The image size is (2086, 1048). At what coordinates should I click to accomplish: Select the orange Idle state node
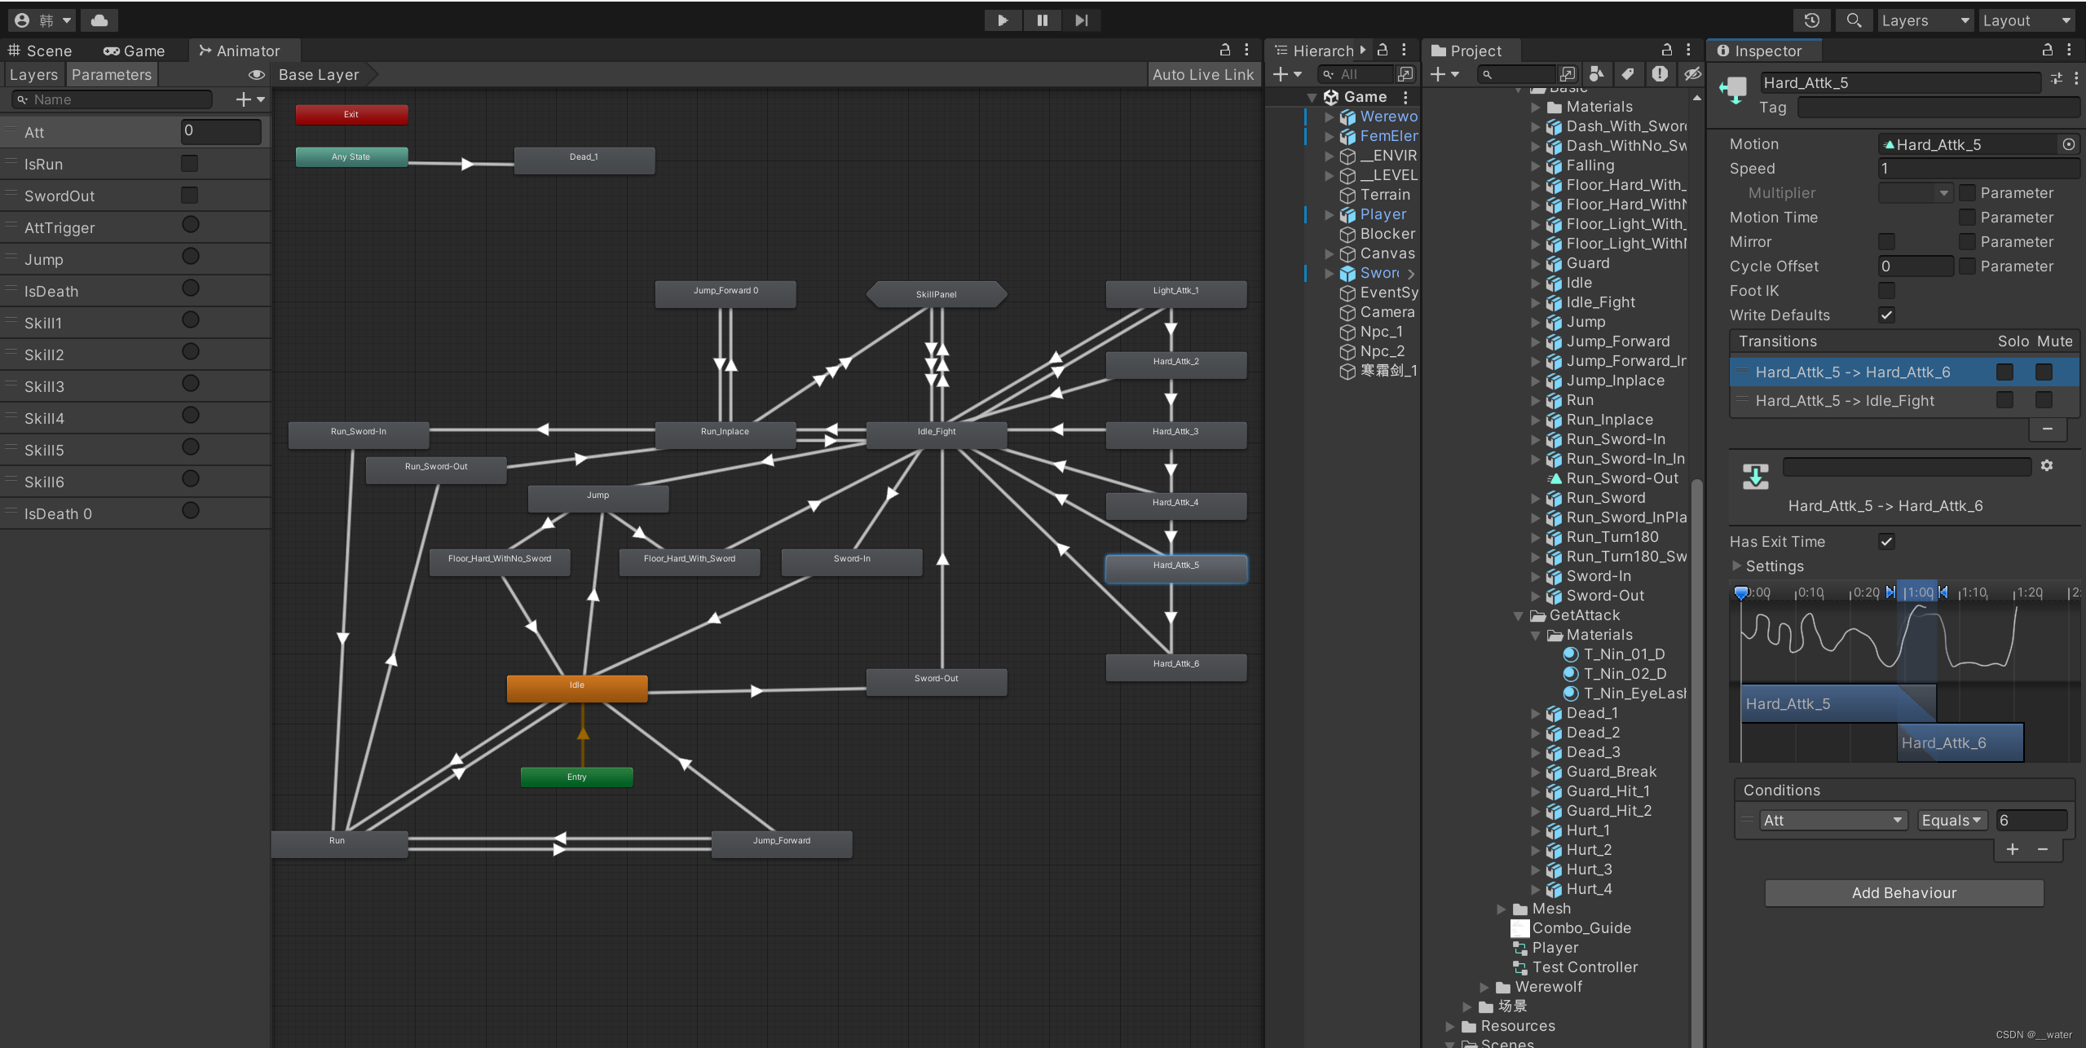577,687
